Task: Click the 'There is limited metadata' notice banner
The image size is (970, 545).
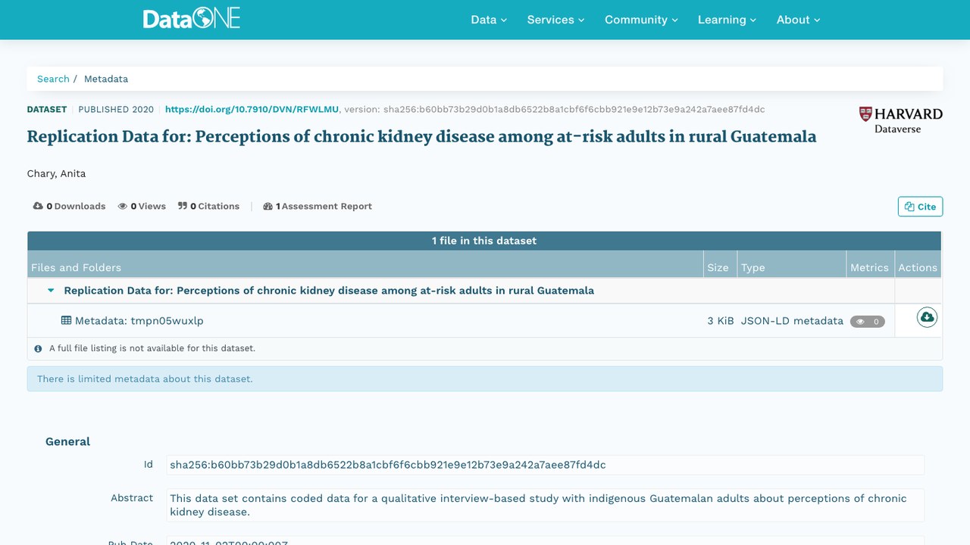Action: click(x=485, y=379)
